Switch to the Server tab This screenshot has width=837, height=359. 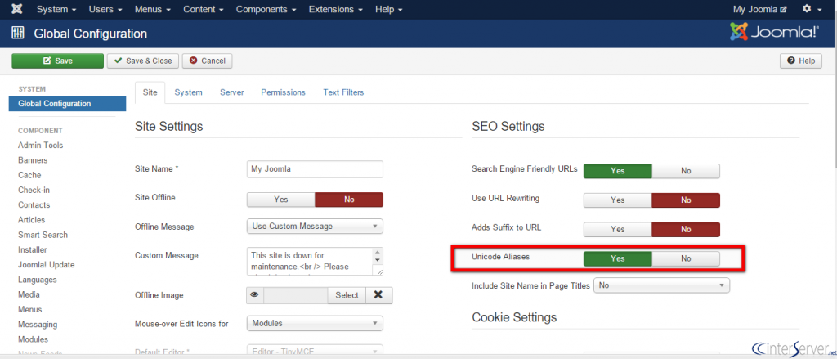tap(231, 92)
